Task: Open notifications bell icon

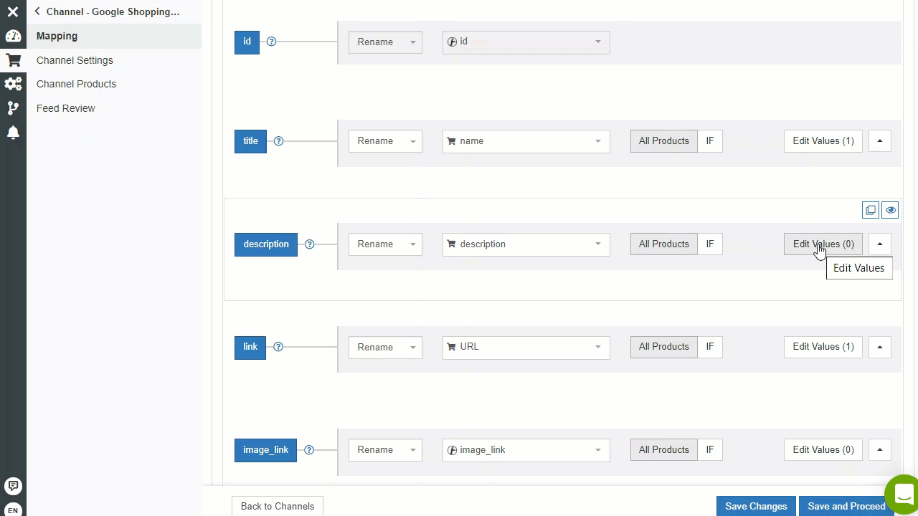Action: pos(13,133)
